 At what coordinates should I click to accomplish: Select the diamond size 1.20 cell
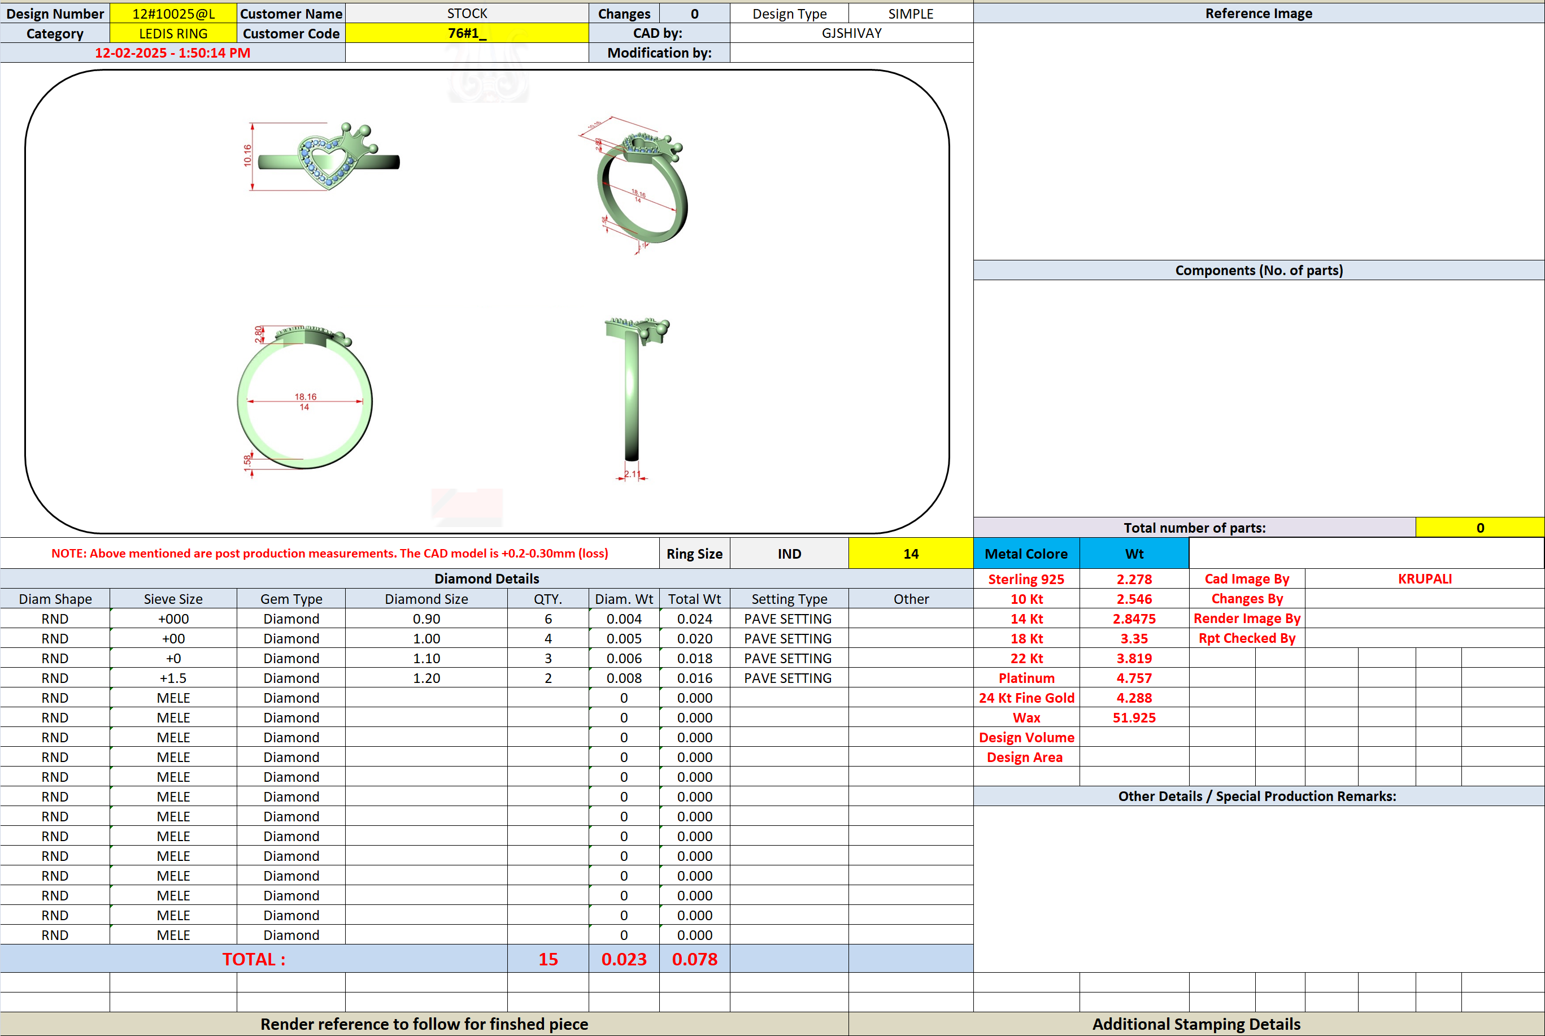426,678
